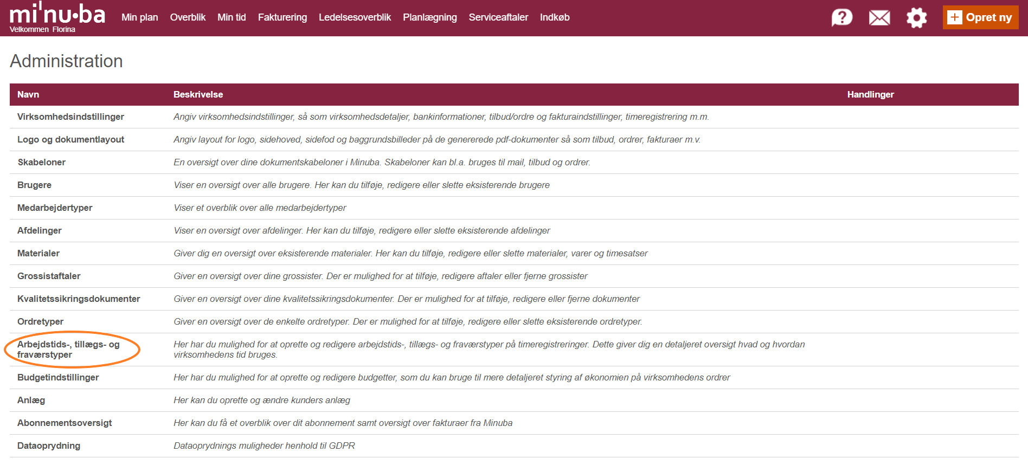This screenshot has width=1028, height=465.
Task: Open Virksomhedsindstillinger
Action: click(70, 117)
